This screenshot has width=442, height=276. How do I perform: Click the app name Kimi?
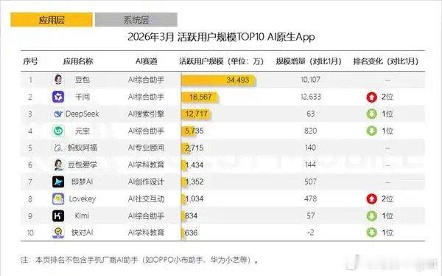point(82,215)
